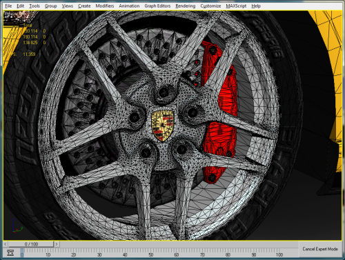Open the Modifiers menu
This screenshot has height=260, width=345.
click(x=105, y=6)
